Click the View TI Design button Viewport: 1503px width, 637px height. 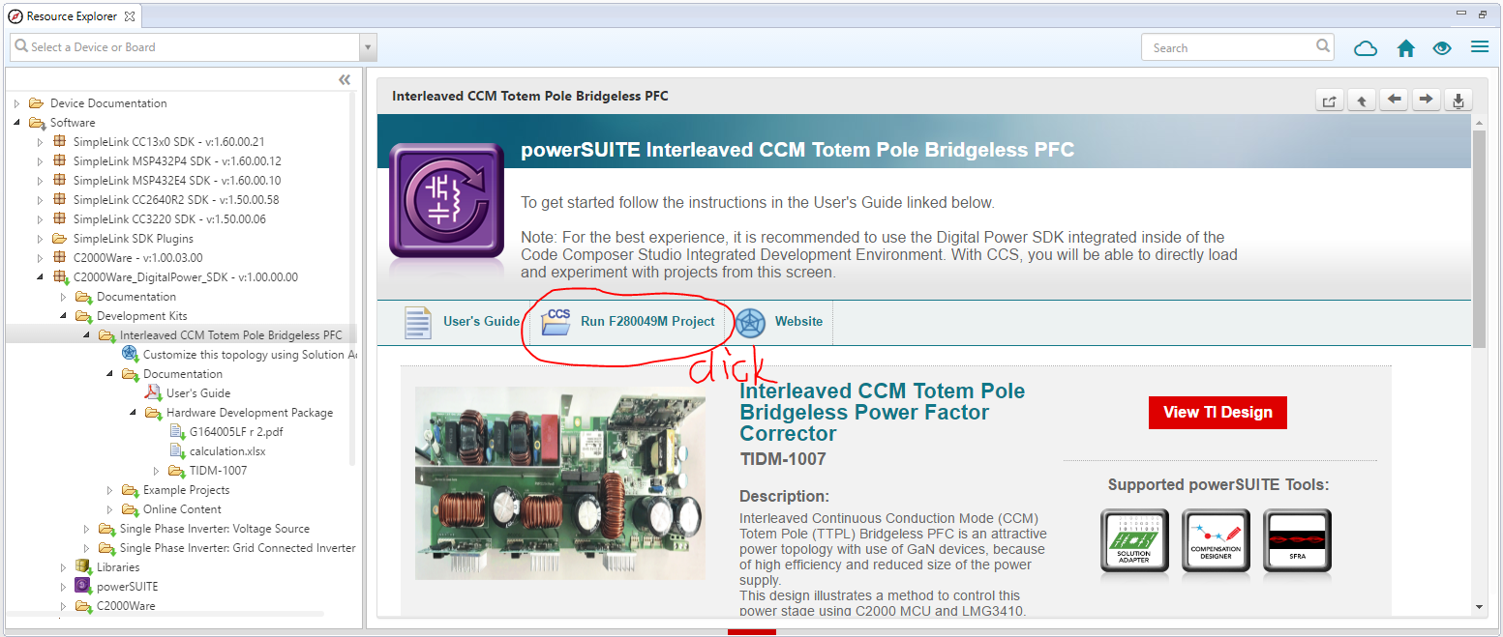click(1217, 412)
